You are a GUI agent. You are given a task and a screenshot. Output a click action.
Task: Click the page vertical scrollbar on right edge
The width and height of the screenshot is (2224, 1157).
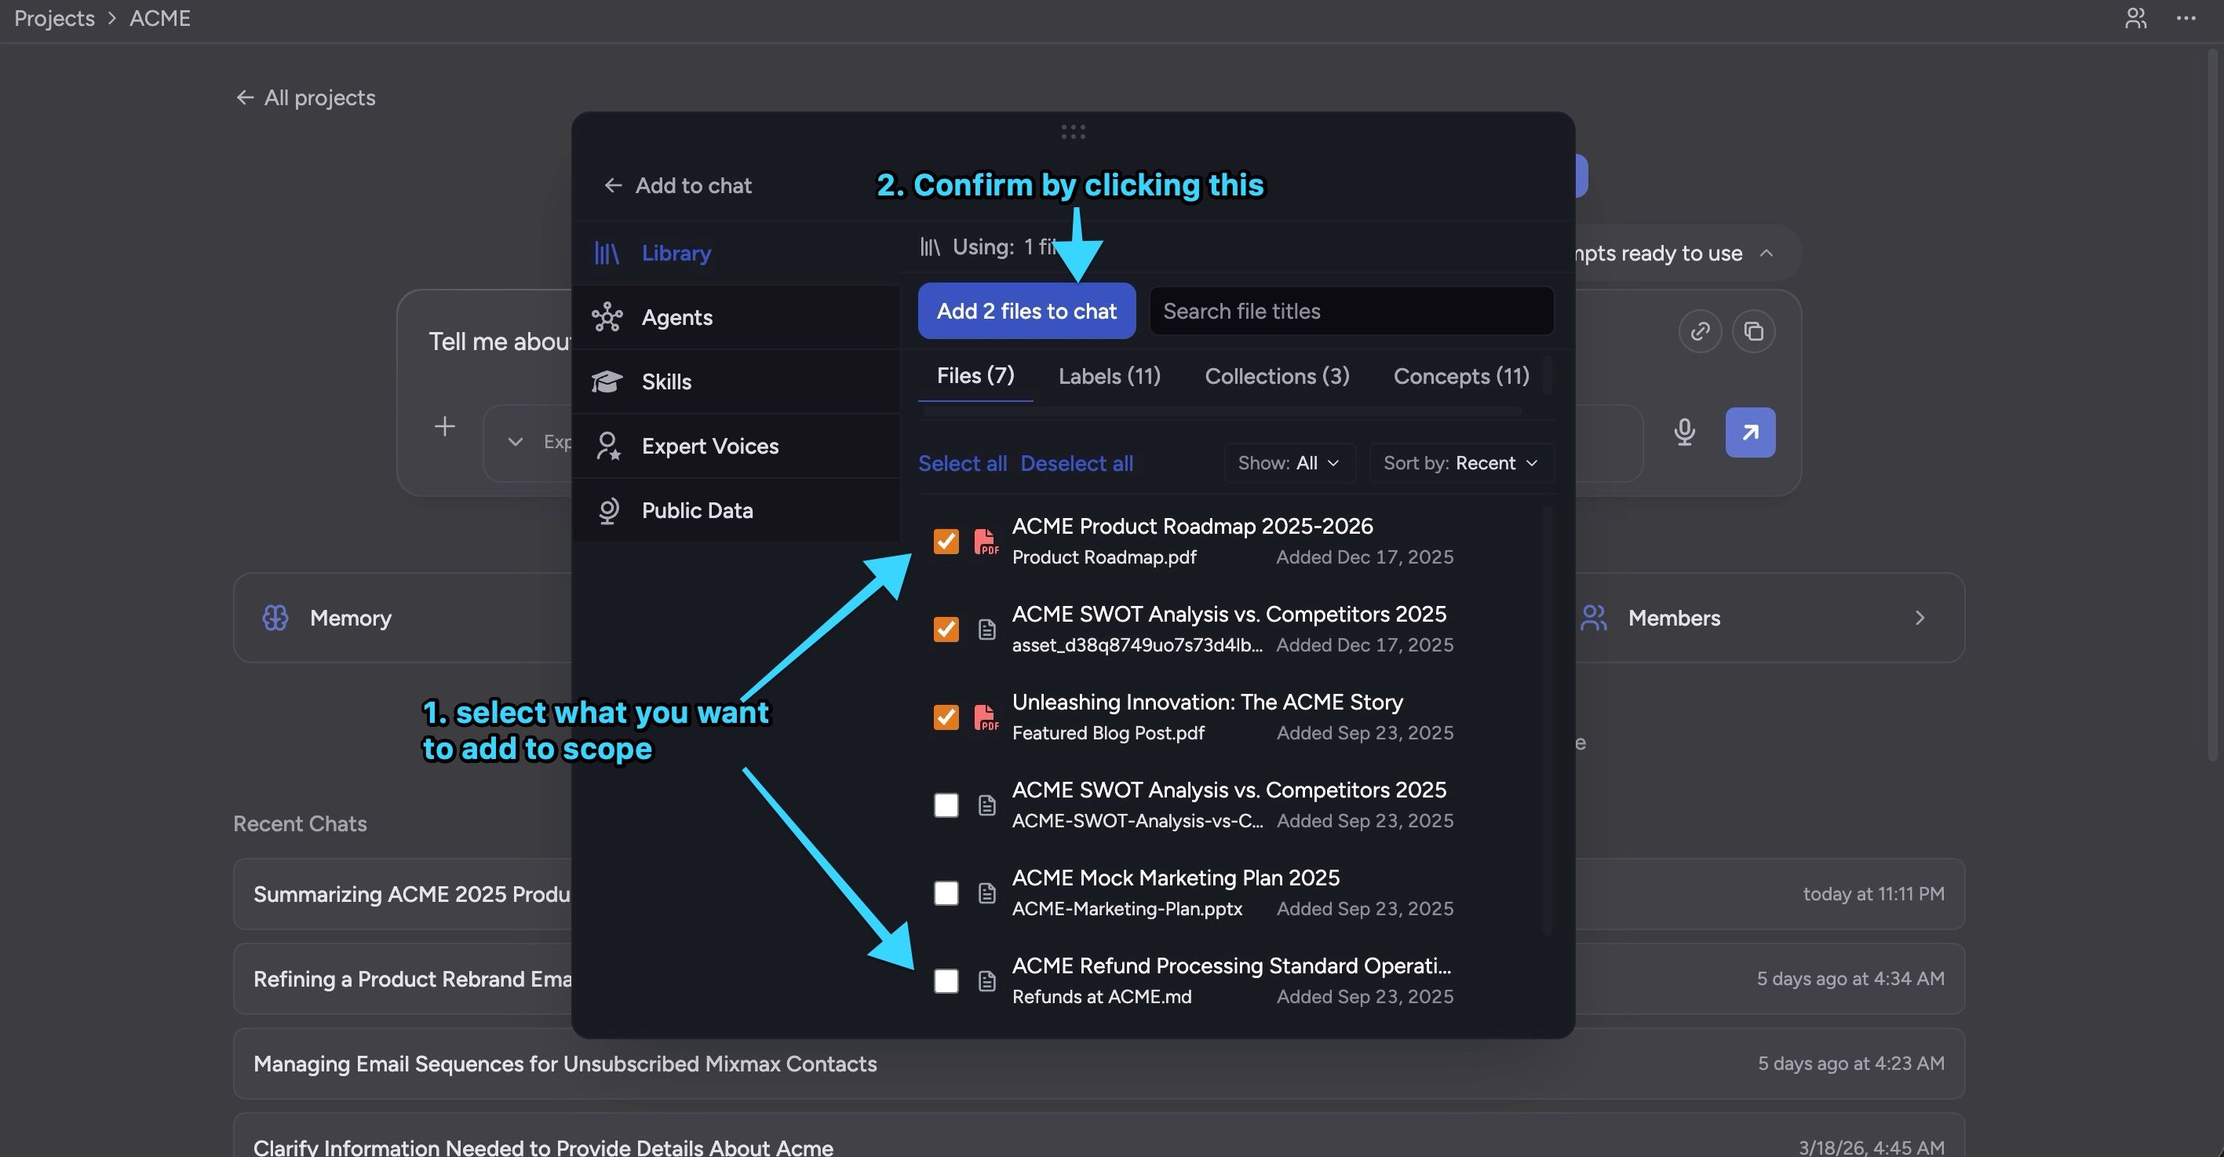point(2214,406)
